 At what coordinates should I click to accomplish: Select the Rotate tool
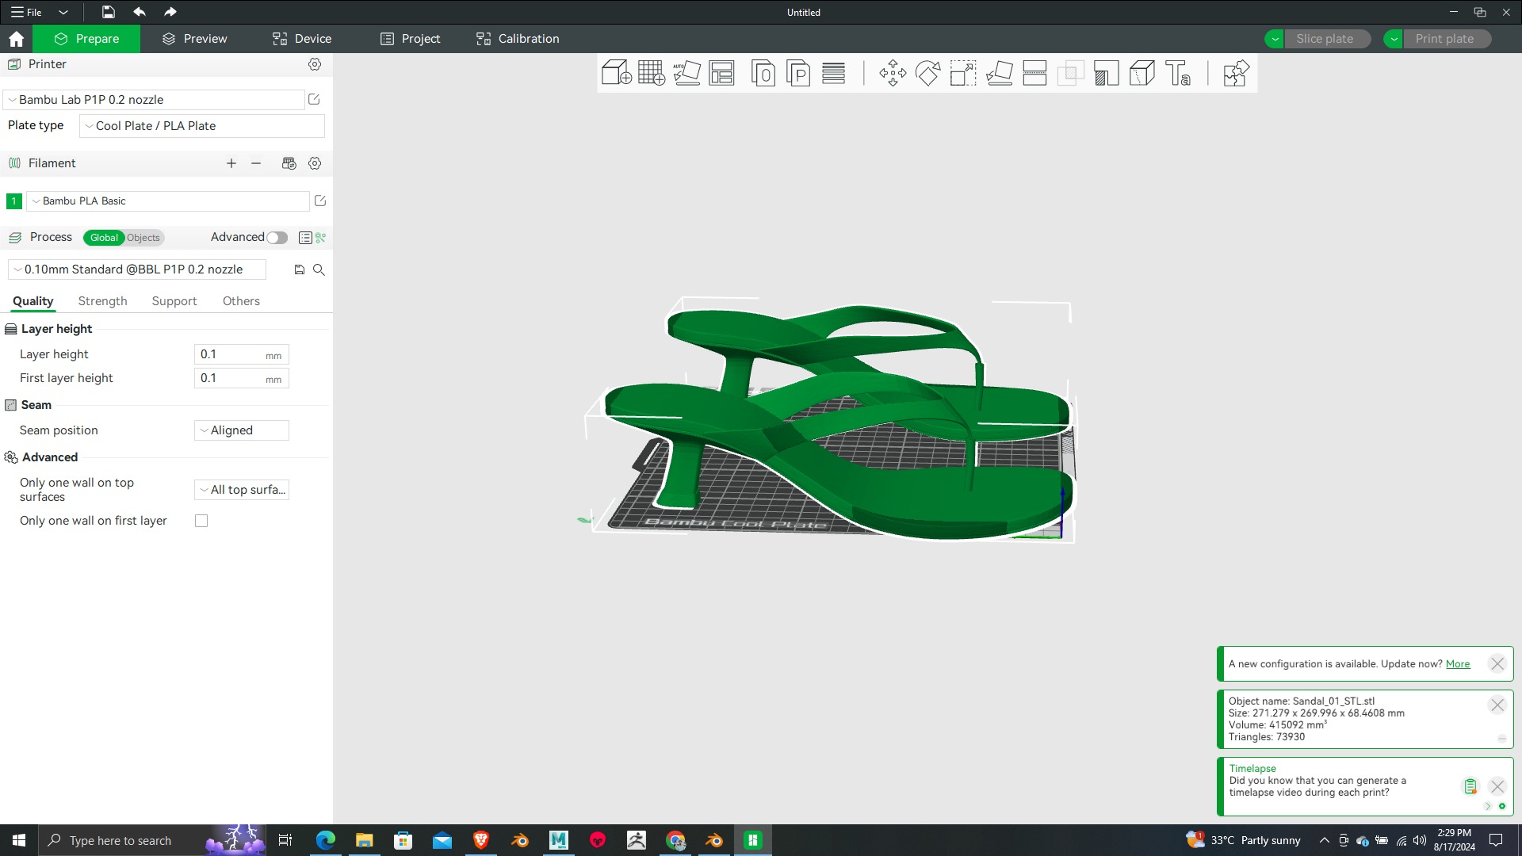(927, 73)
